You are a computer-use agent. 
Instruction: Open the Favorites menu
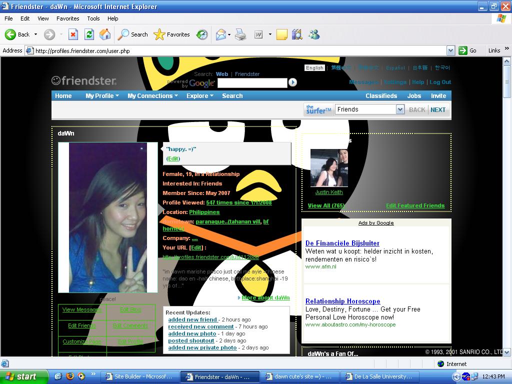point(67,18)
